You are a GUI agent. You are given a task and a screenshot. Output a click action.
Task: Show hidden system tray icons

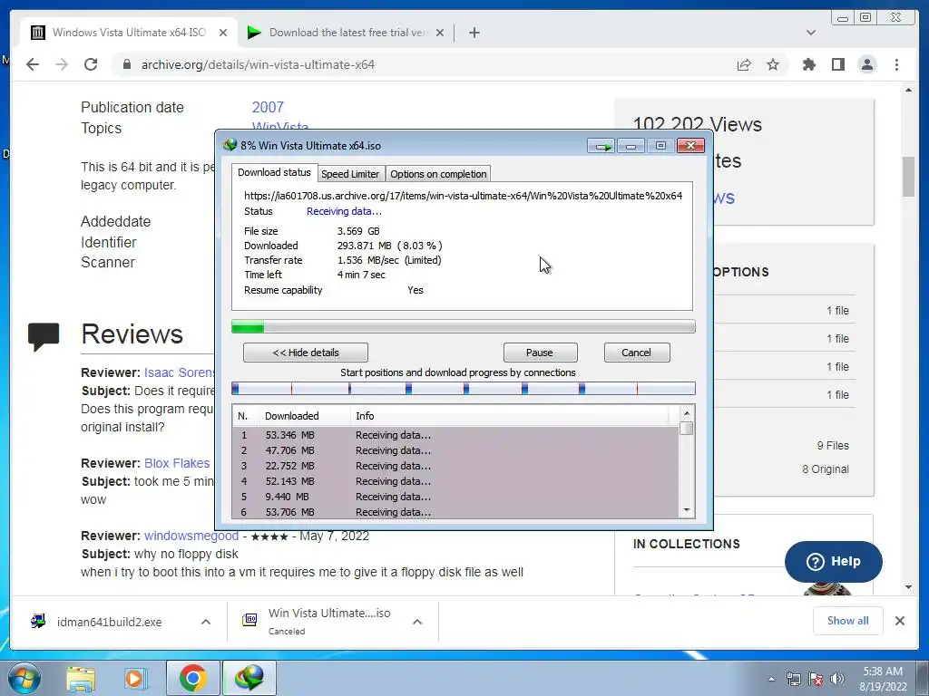coord(771,679)
